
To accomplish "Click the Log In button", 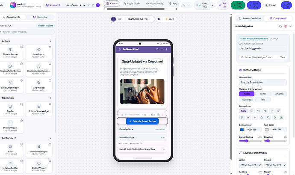I will pyautogui.click(x=286, y=5).
